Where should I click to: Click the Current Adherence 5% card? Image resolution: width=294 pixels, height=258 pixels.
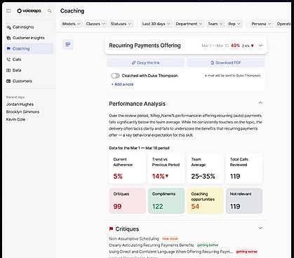pyautogui.click(x=128, y=168)
